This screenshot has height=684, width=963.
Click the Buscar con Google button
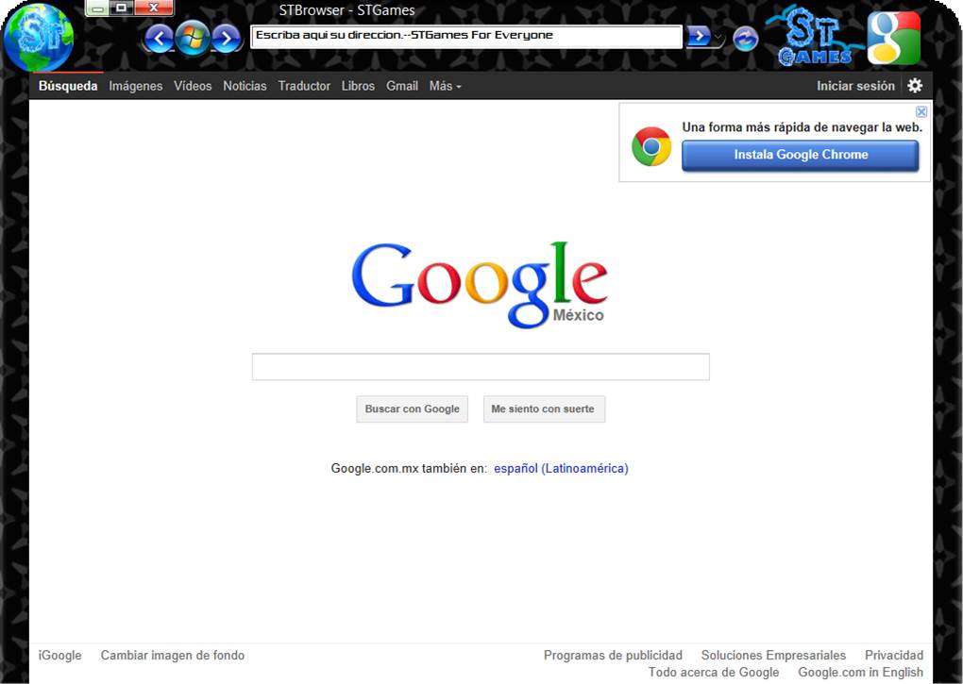point(412,409)
